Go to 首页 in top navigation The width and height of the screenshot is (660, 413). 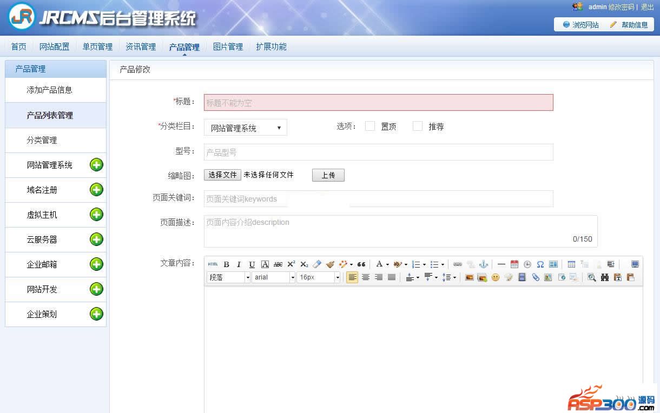coord(19,46)
